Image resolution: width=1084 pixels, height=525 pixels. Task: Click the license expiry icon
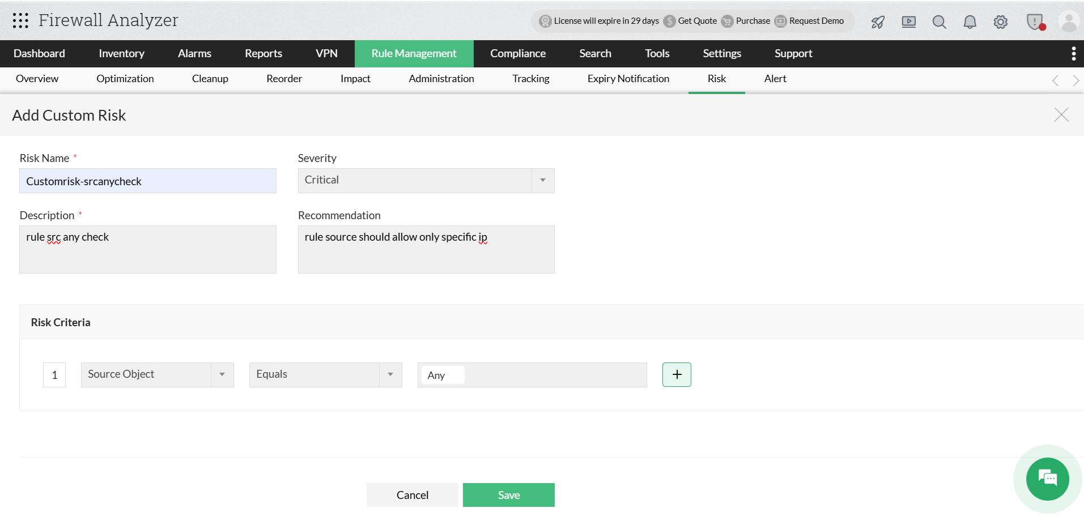coord(545,21)
